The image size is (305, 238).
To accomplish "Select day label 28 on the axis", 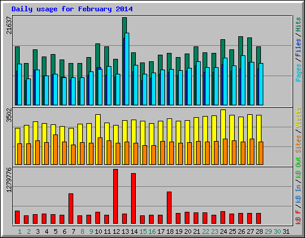I will click(259, 231).
